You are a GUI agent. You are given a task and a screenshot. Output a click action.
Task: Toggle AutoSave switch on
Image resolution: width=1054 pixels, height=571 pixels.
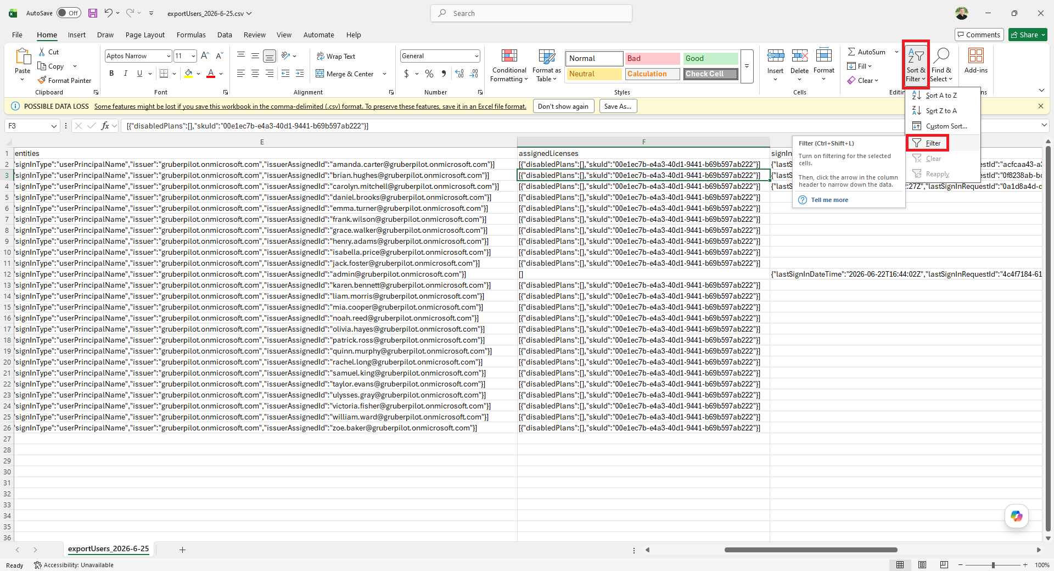[69, 13]
